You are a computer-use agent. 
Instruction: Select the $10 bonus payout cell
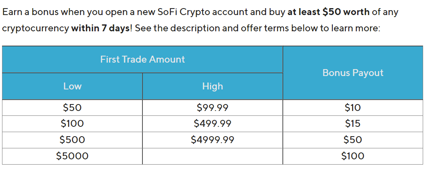pos(353,108)
